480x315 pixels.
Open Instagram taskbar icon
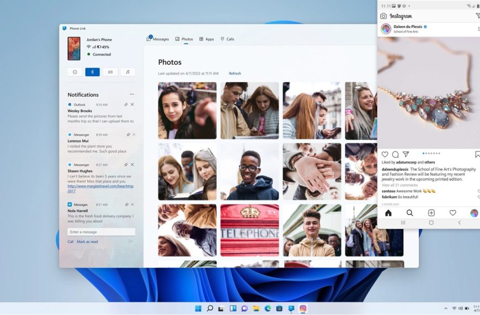click(303, 308)
